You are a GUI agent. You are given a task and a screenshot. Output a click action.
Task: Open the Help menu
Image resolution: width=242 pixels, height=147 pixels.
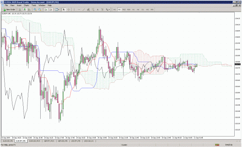pyautogui.click(x=50, y=5)
